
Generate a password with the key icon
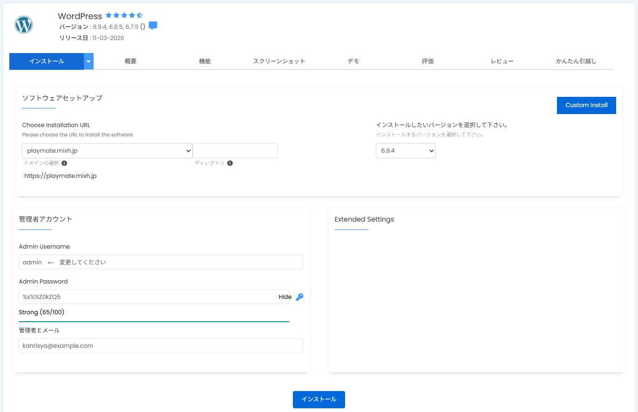pos(299,297)
